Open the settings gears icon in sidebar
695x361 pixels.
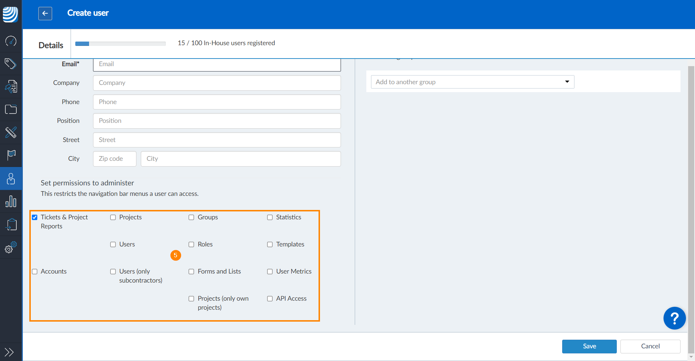tap(11, 248)
